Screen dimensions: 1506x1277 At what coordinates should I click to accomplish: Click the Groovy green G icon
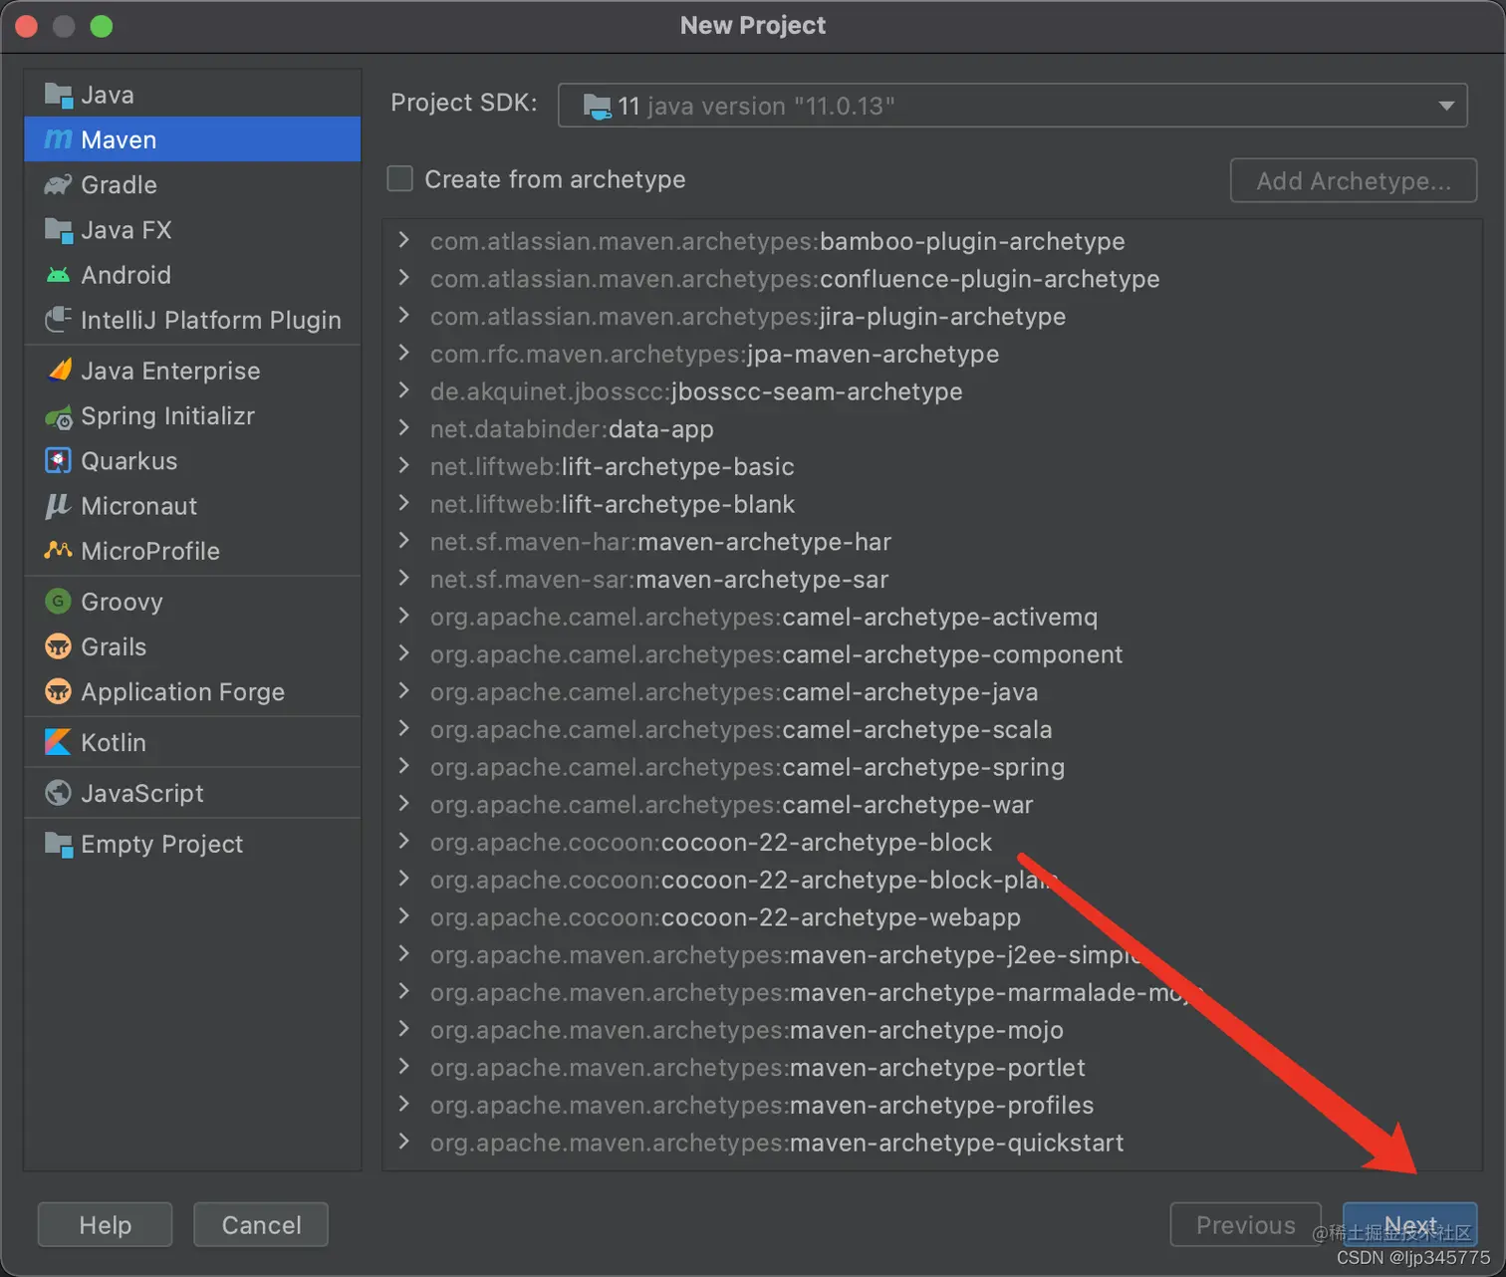[x=59, y=601]
